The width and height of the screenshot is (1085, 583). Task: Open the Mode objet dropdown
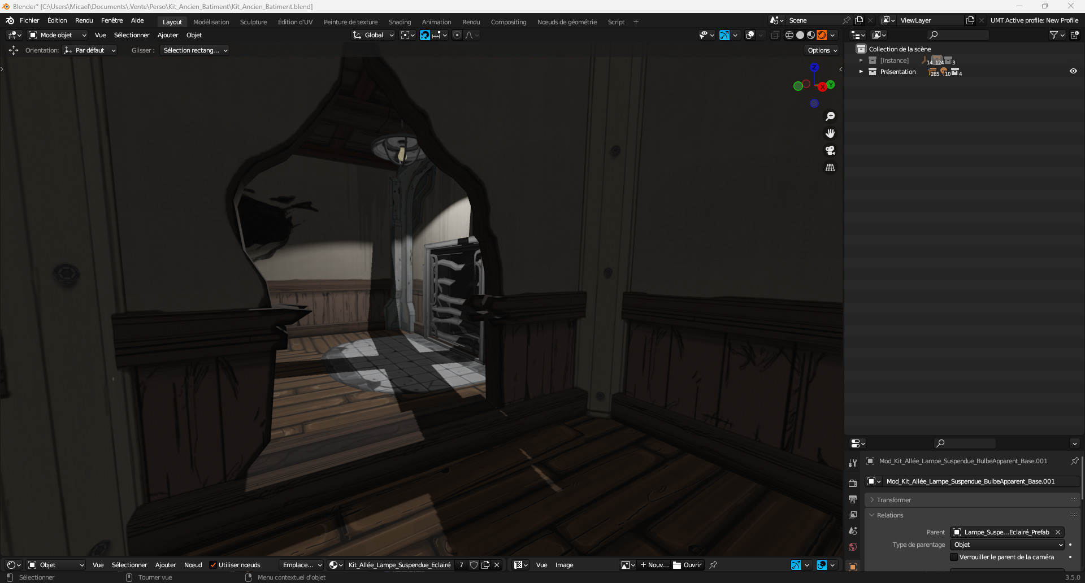point(58,35)
